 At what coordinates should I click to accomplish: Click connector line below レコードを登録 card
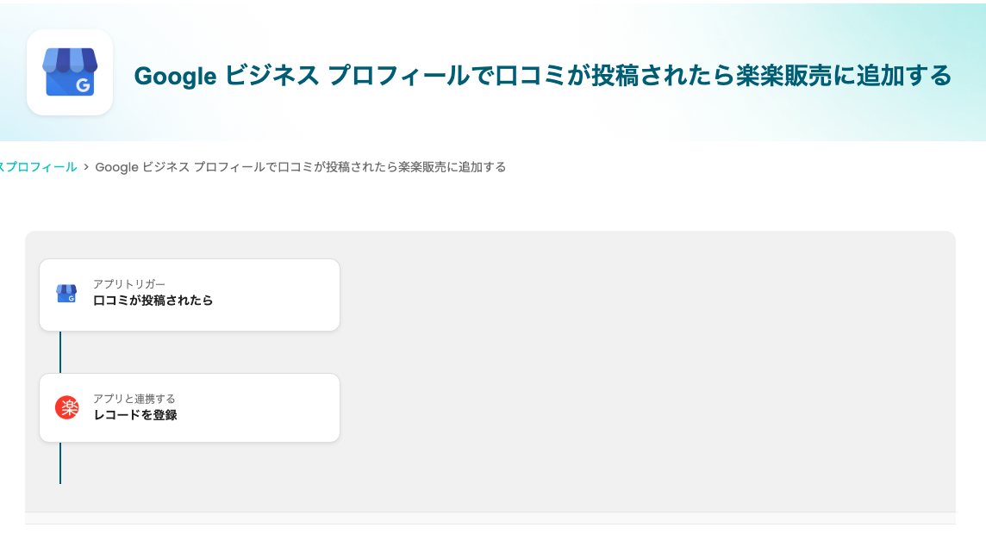(x=60, y=463)
